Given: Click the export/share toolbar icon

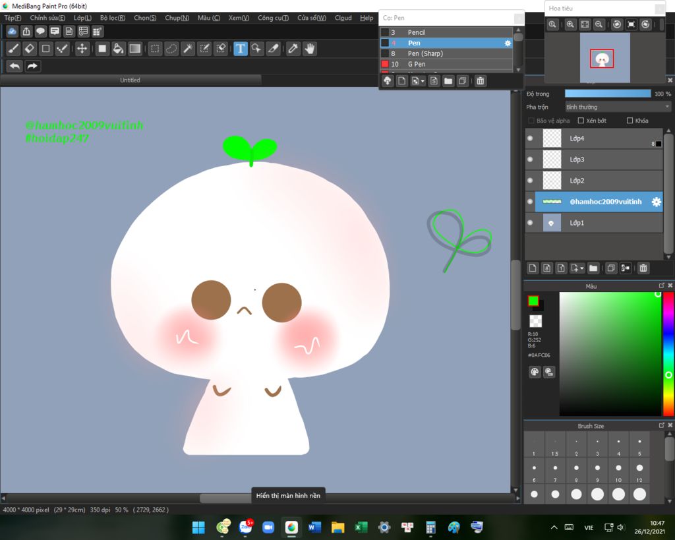Looking at the screenshot, I should [x=26, y=32].
